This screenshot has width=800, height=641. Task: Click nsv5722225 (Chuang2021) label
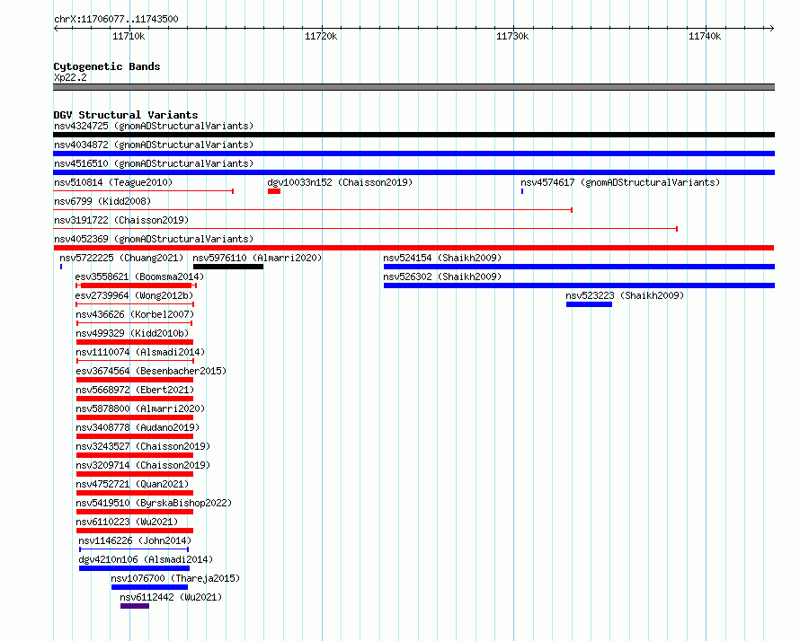pos(121,258)
